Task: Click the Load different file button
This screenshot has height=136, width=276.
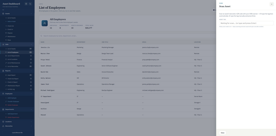Action: click(x=17, y=133)
